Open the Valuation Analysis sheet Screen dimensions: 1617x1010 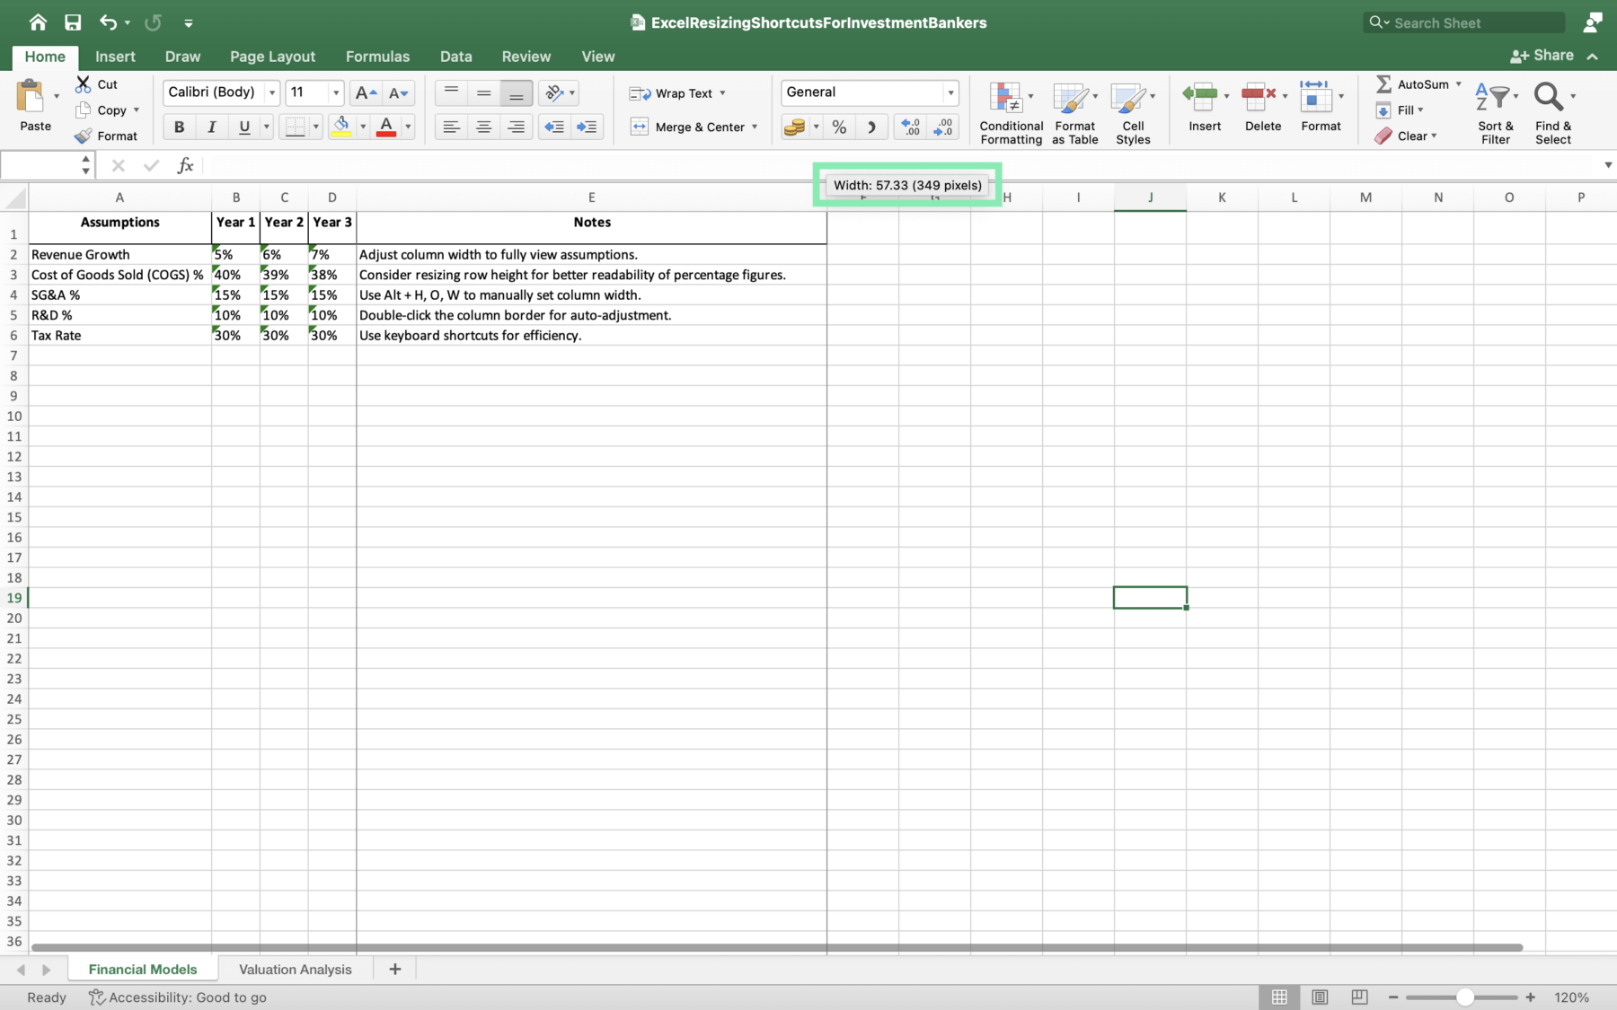[295, 969]
